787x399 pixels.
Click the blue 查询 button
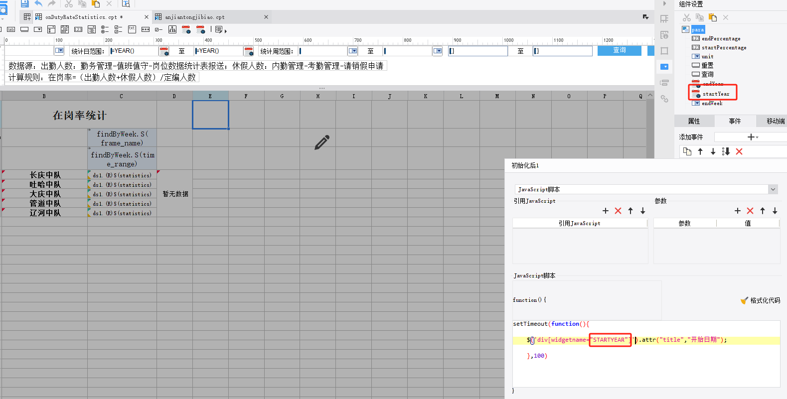(620, 50)
